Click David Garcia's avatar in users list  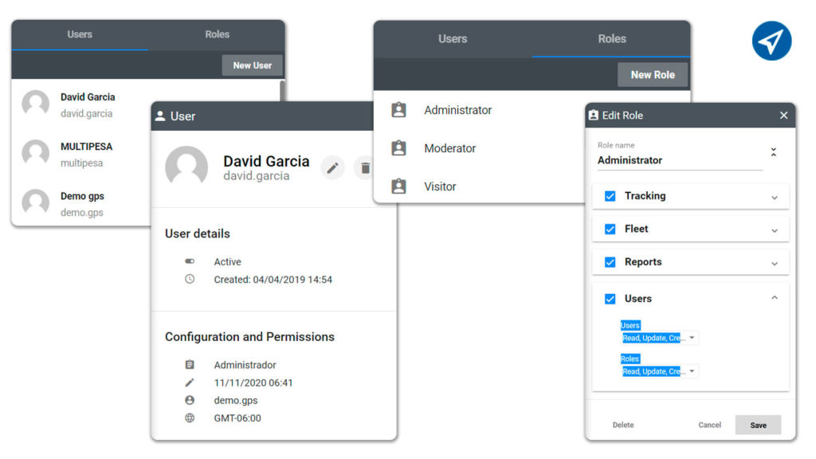coord(35,104)
